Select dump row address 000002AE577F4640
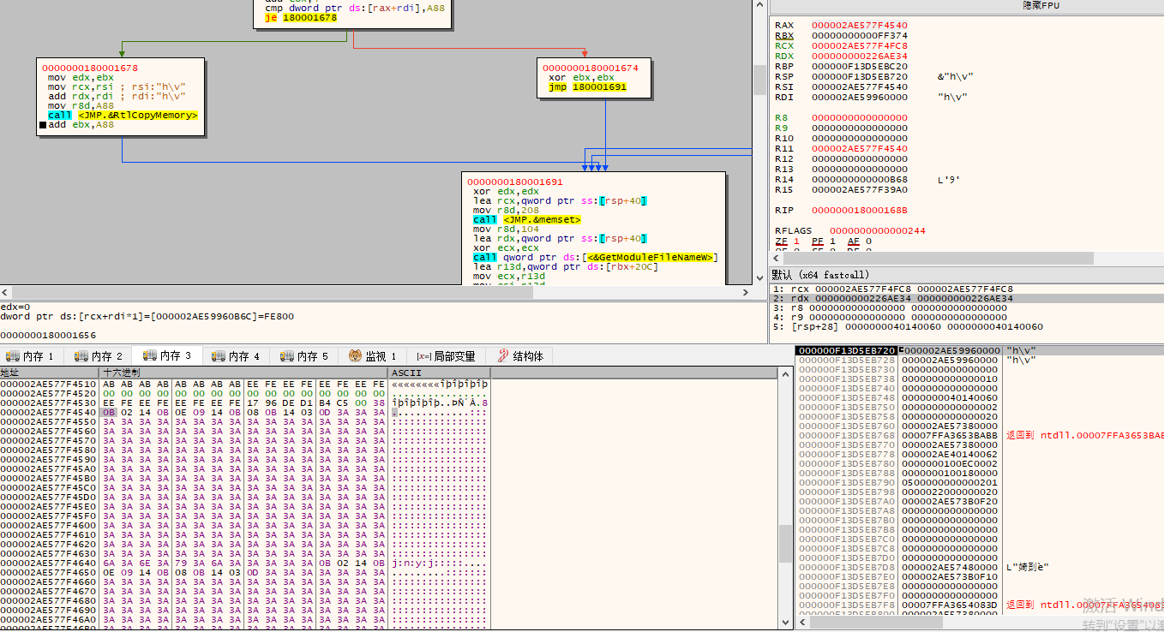Image resolution: width=1164 pixels, height=632 pixels. tap(48, 563)
